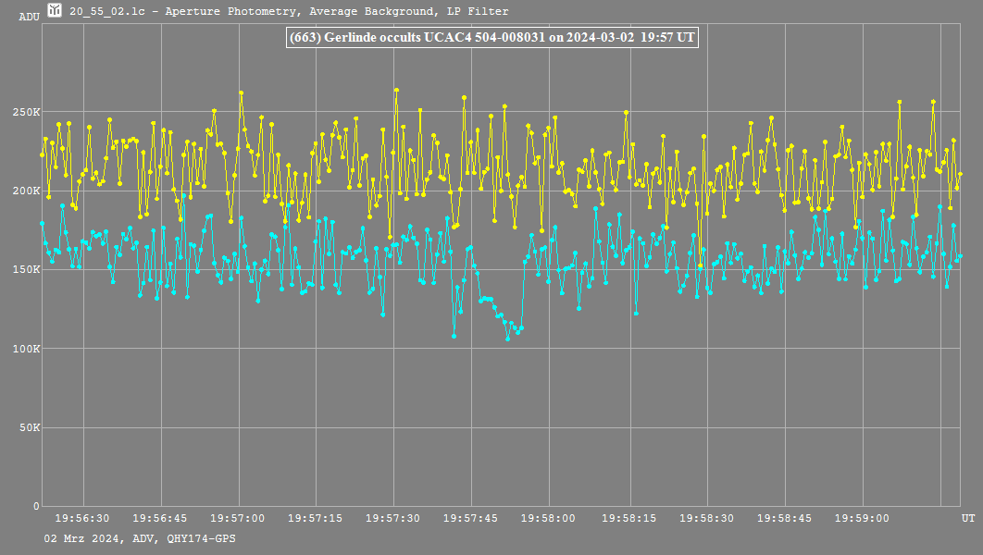
Task: Select the tall yellow peak just after 19:57:00
Action: (241, 92)
